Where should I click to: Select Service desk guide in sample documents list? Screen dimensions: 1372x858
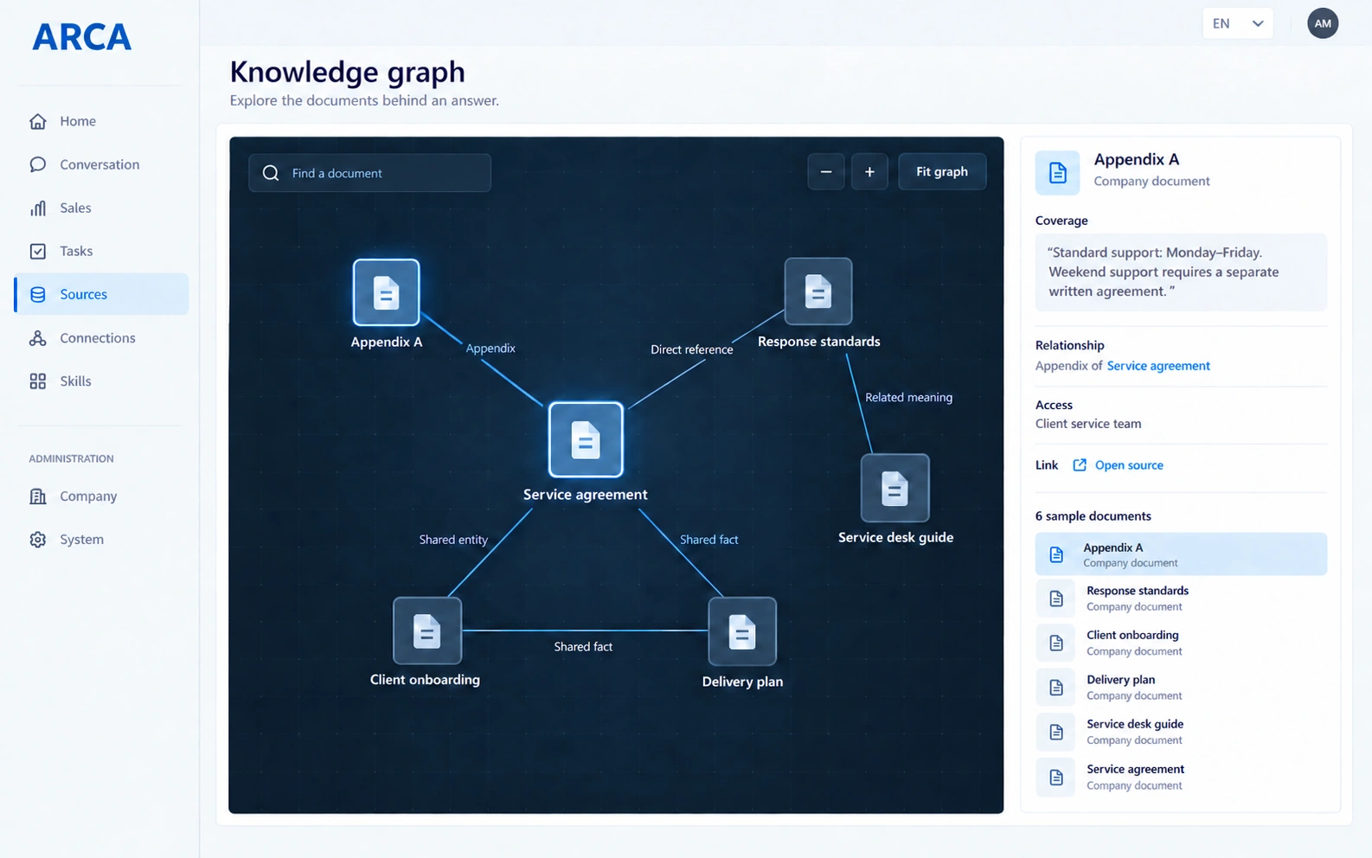[1181, 732]
